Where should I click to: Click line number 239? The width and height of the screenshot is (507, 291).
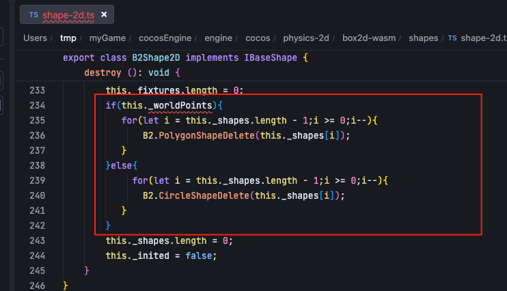[37, 180]
